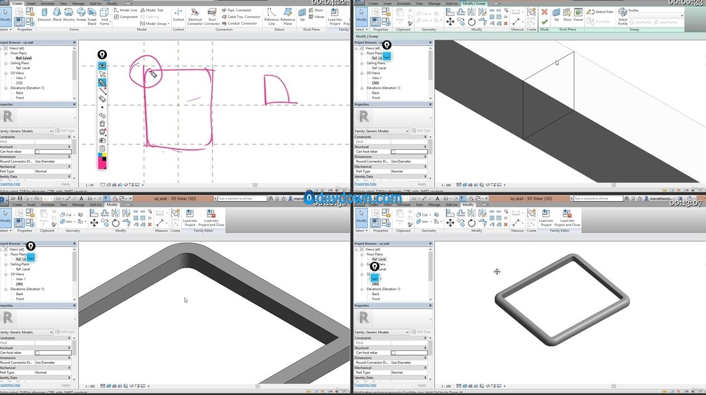706x395 pixels.
Task: Add a Duct Connector
Action: click(212, 17)
